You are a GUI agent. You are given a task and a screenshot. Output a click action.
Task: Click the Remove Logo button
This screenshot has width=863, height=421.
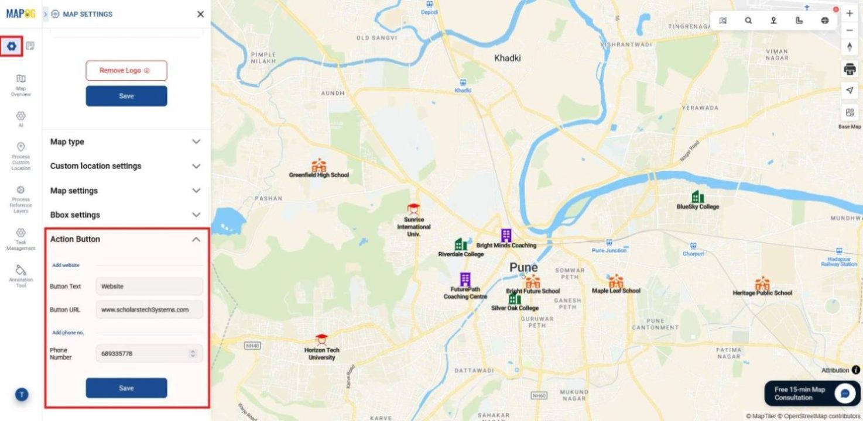[126, 70]
